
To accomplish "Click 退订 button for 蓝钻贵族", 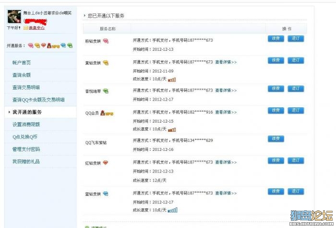I will pyautogui.click(x=296, y=192).
